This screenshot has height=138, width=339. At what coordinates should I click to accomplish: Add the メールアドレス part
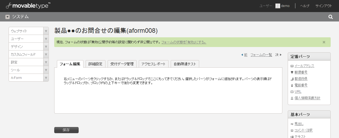304,66
